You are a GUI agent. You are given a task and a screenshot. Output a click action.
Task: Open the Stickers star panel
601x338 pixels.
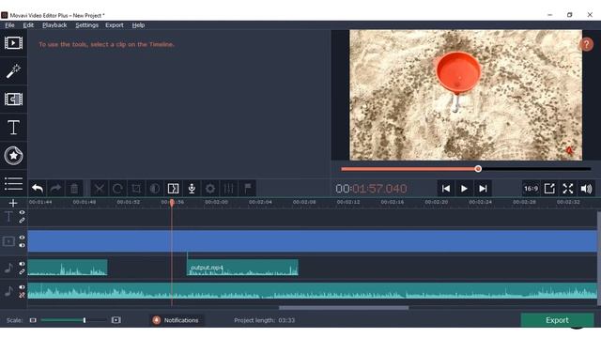tap(13, 156)
